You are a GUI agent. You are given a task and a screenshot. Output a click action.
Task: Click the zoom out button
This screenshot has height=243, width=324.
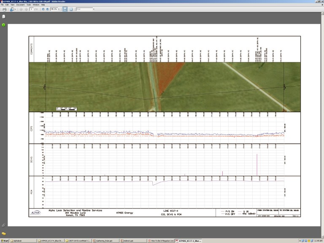point(43,9)
